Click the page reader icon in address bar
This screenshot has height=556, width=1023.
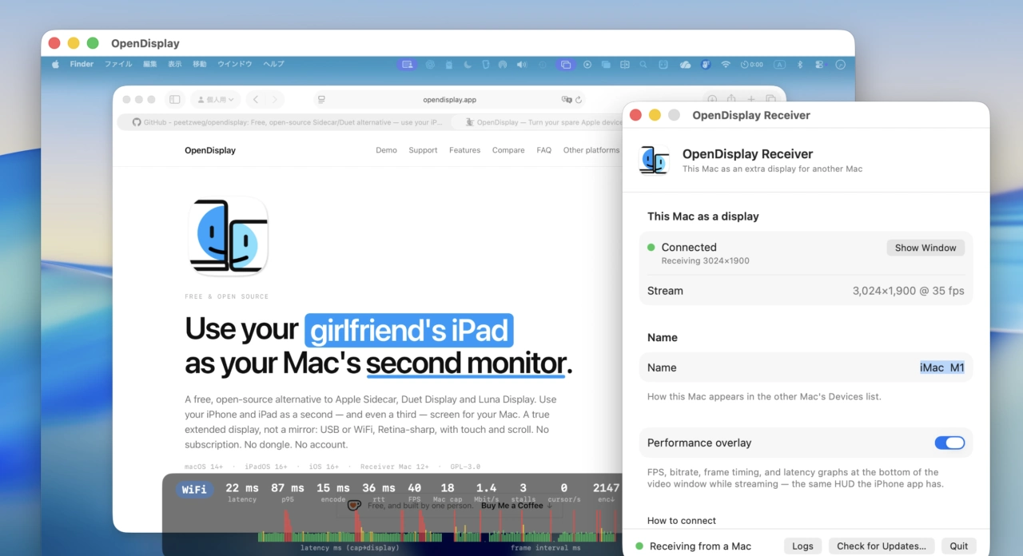coord(321,100)
